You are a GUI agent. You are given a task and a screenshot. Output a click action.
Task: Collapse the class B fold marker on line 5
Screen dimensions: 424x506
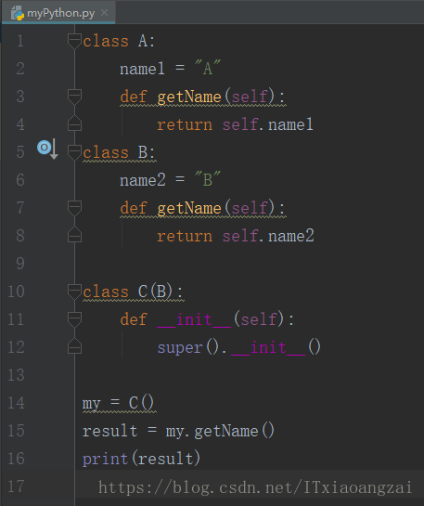(74, 152)
